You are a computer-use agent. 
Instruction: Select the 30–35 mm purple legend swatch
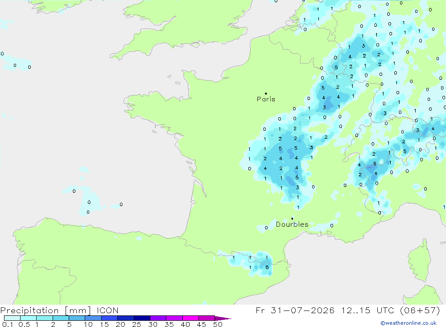click(158, 318)
